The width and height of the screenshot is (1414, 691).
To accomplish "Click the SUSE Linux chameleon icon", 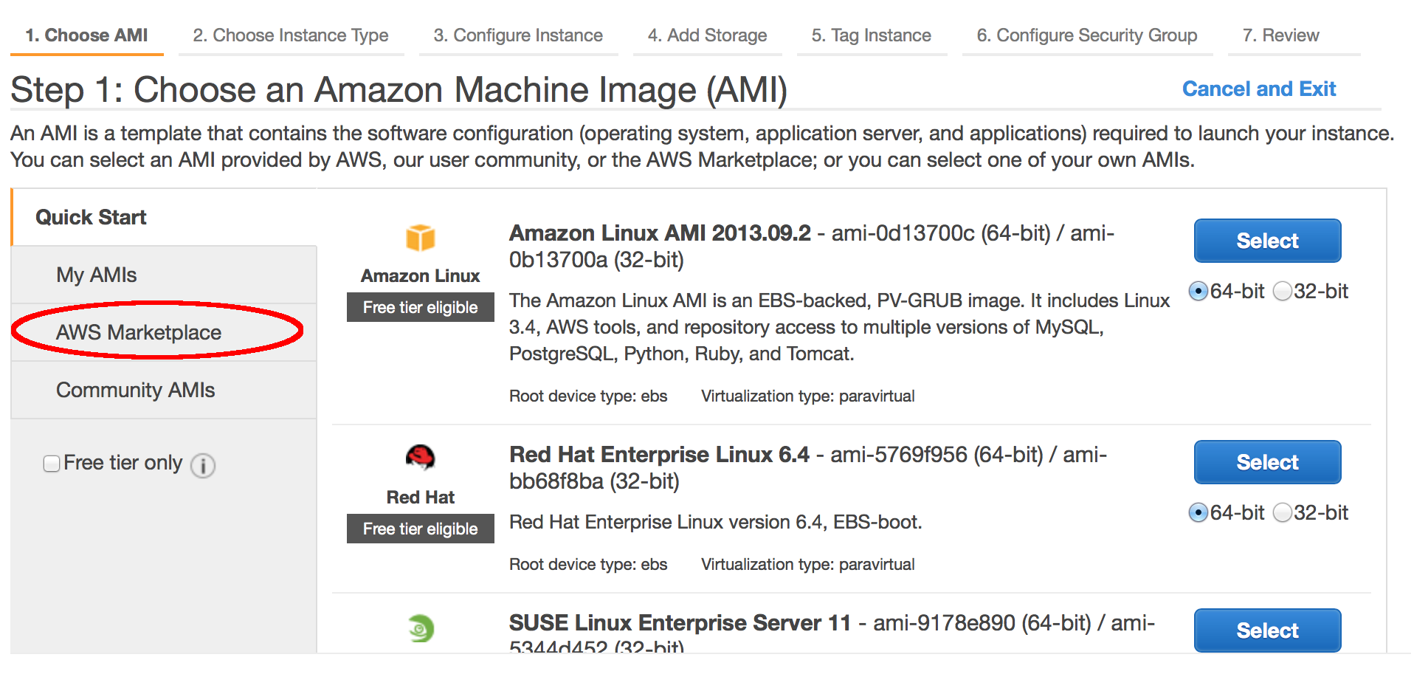I will pos(421,628).
